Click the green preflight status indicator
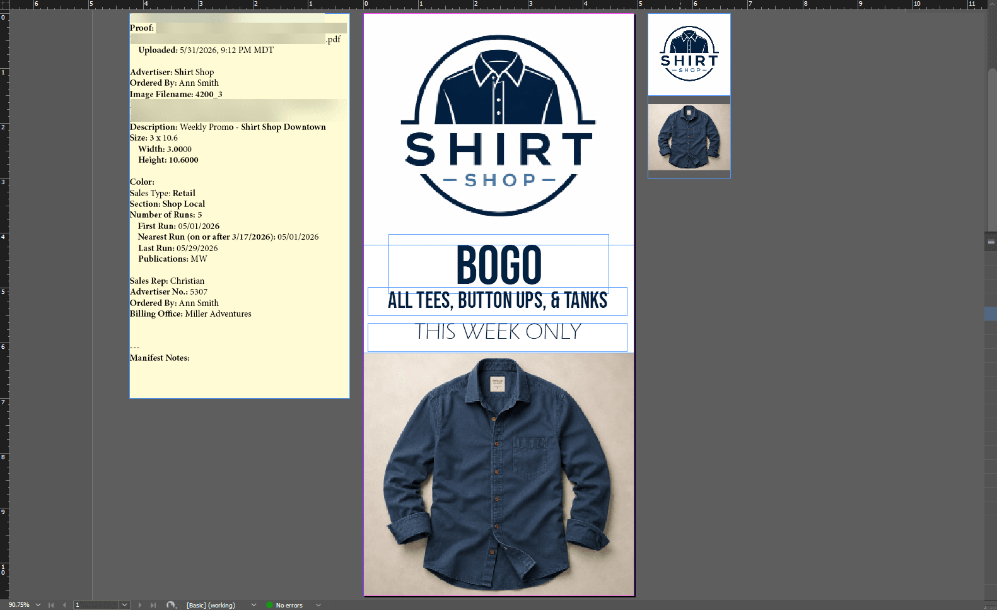Viewport: 997px width, 610px height. tap(269, 605)
